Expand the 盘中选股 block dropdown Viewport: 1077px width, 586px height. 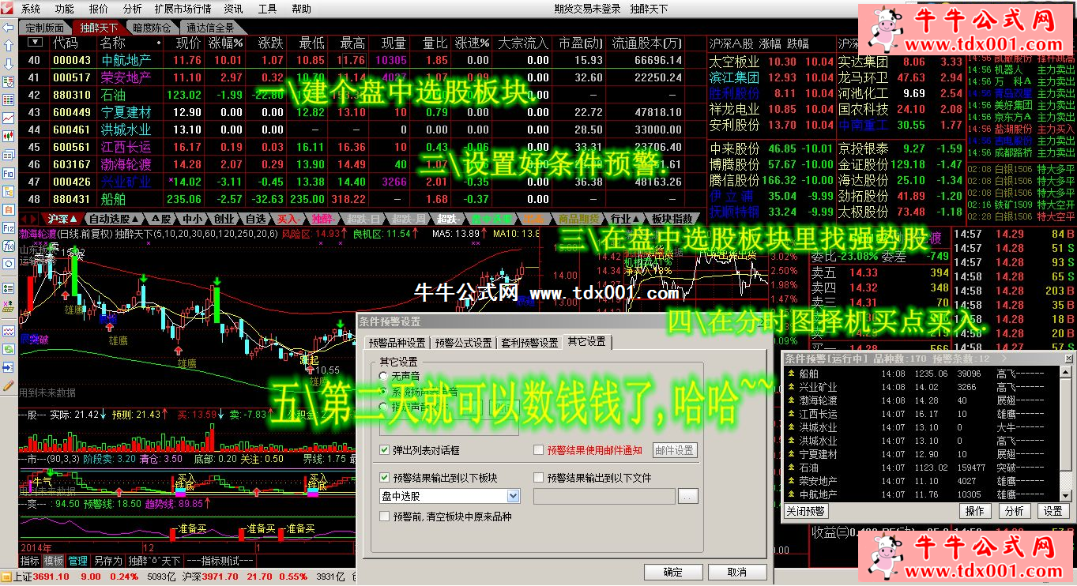tap(513, 496)
